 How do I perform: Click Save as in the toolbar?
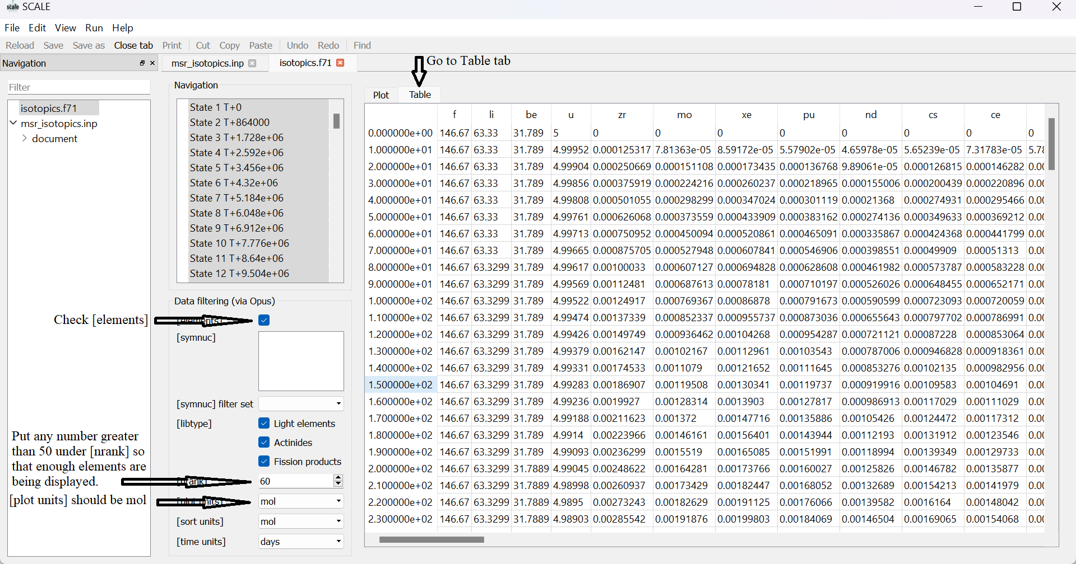pos(89,45)
